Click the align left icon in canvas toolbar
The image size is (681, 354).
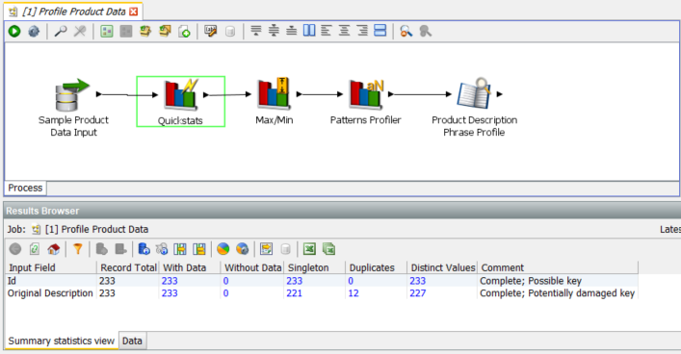327,31
